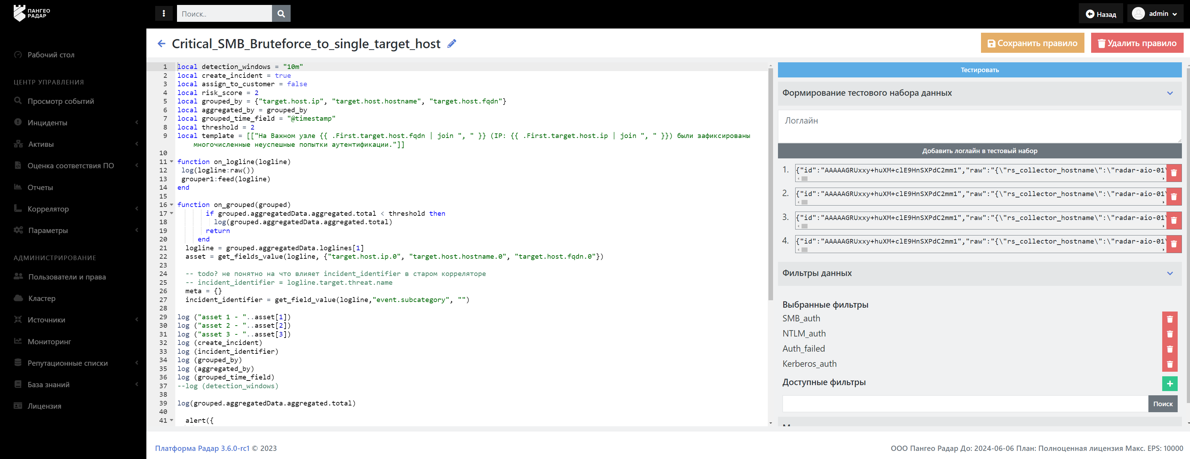Remove the SMB_auth filter
Screen dimensions: 1190x459
pyautogui.click(x=1170, y=319)
